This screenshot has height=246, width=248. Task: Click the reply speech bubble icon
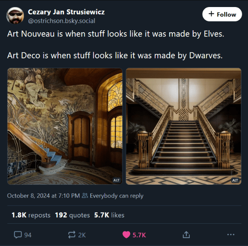coord(18,234)
